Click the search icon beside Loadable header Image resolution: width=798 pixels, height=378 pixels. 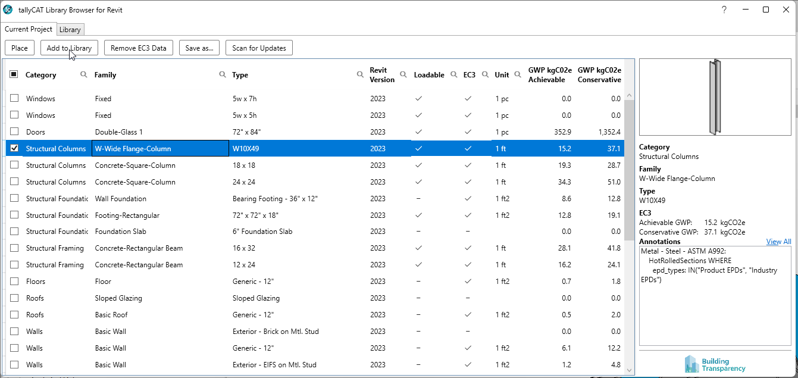tap(453, 74)
